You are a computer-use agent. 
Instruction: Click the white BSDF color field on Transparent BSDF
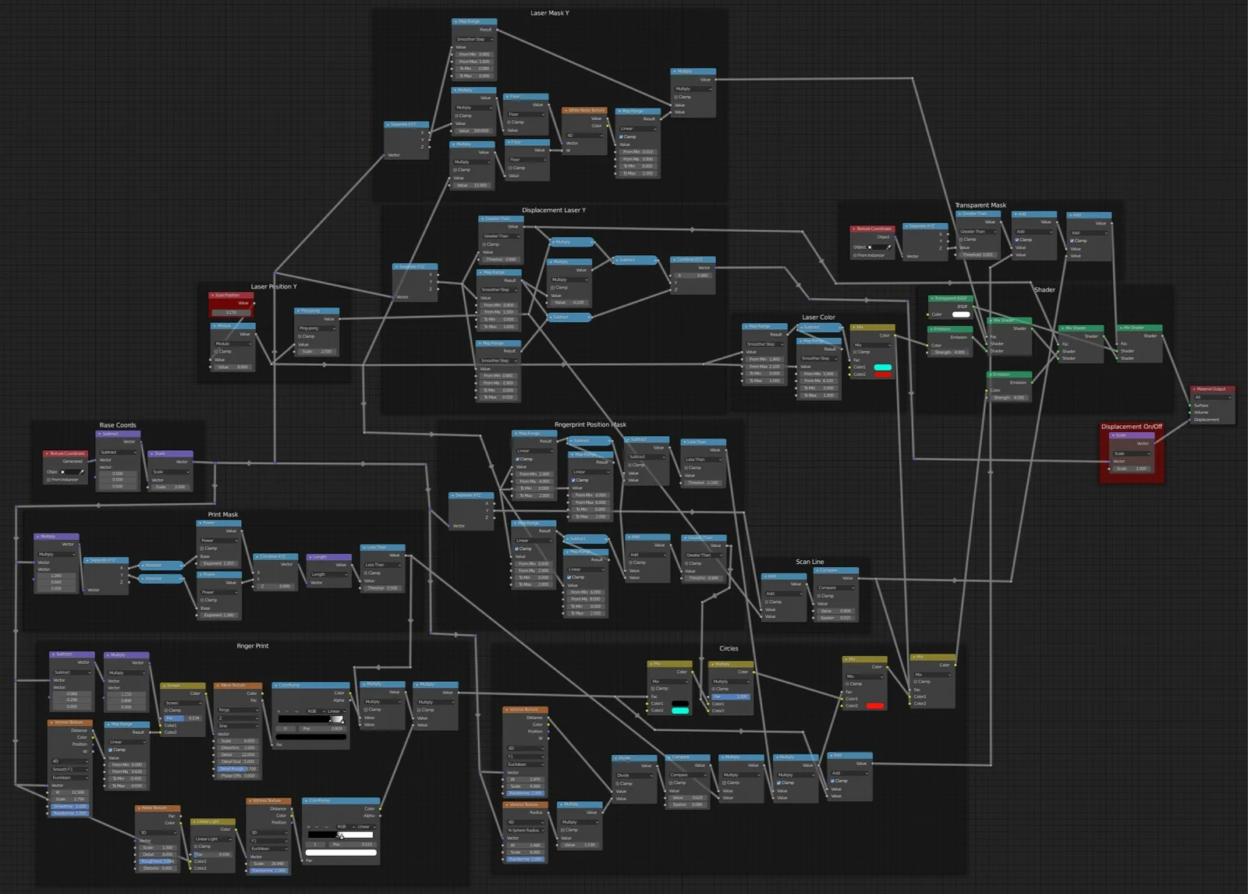click(x=962, y=314)
